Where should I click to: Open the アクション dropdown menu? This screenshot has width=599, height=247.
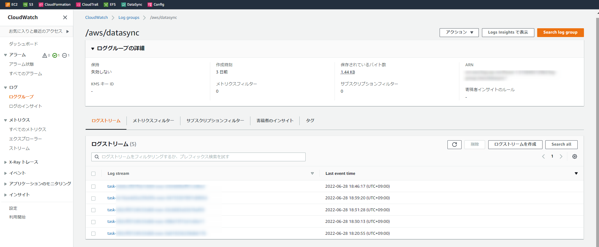tap(459, 32)
